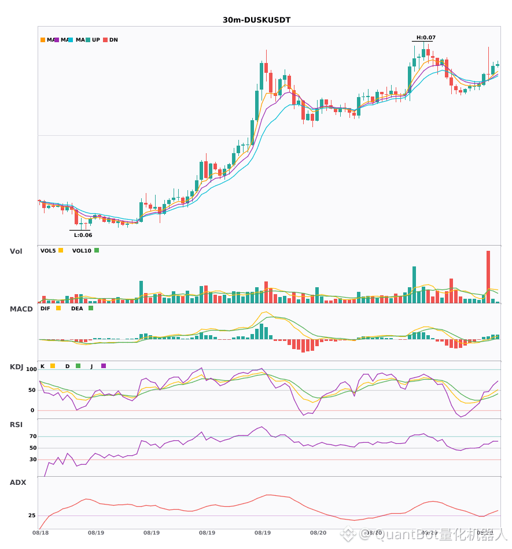This screenshot has width=512, height=549.
Task: Toggle the teal UP legend marker
Action: click(88, 40)
